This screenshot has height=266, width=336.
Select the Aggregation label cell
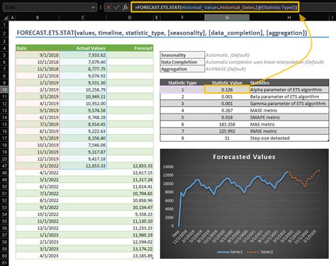[x=182, y=69]
